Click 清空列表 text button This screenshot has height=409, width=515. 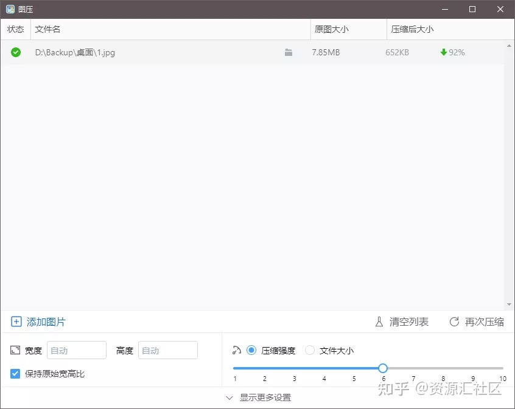pyautogui.click(x=409, y=321)
